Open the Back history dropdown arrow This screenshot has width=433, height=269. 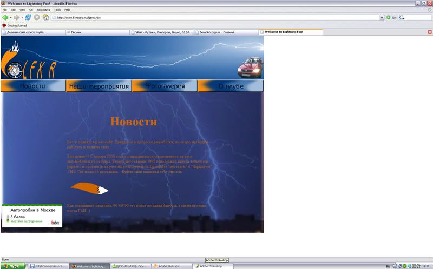pos(11,17)
